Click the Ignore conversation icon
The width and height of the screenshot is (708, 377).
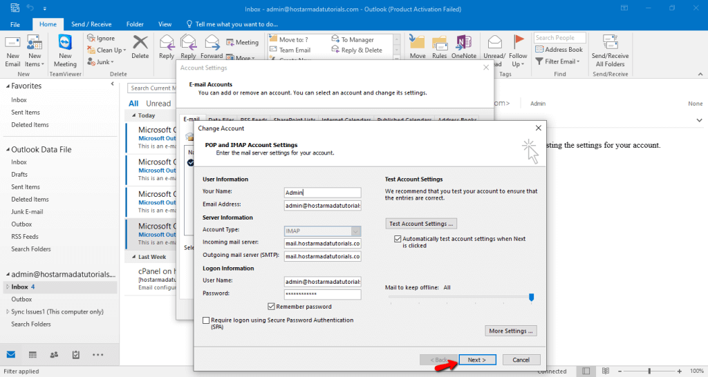click(91, 39)
